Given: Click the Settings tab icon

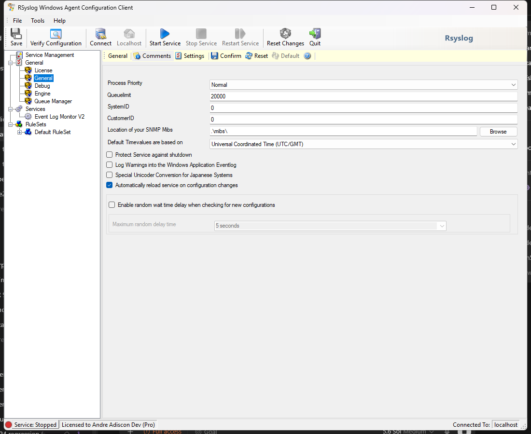Looking at the screenshot, I should (179, 56).
